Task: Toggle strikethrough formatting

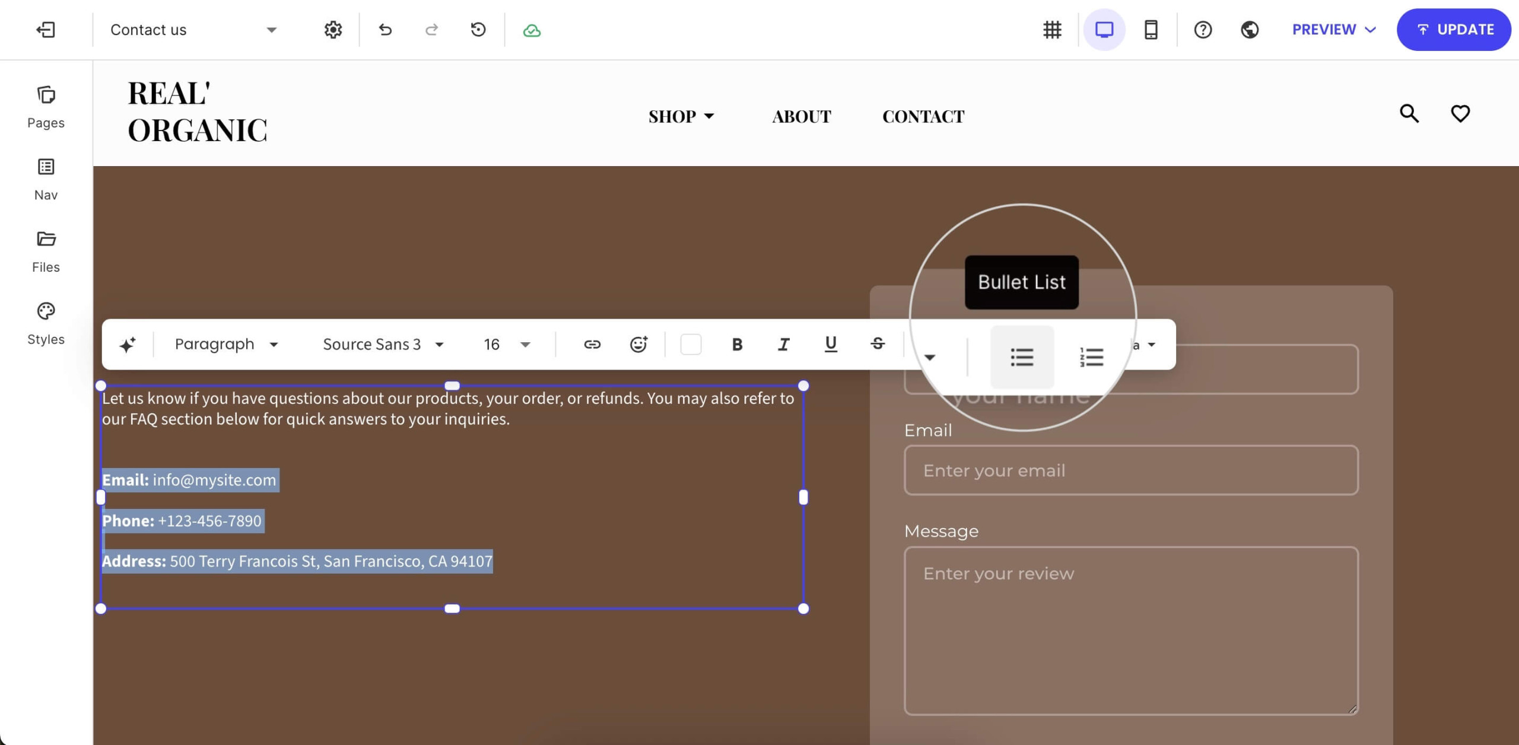Action: (878, 343)
